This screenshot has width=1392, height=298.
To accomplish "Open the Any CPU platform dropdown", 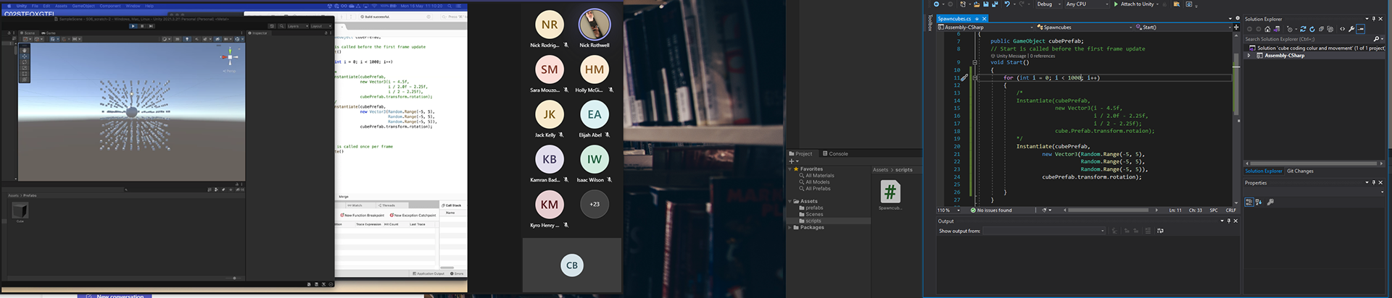I will pyautogui.click(x=1087, y=4).
